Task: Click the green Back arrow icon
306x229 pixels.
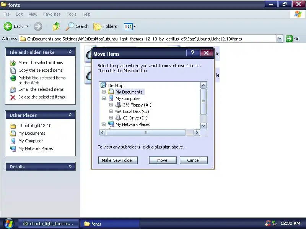Action: [x=8, y=26]
